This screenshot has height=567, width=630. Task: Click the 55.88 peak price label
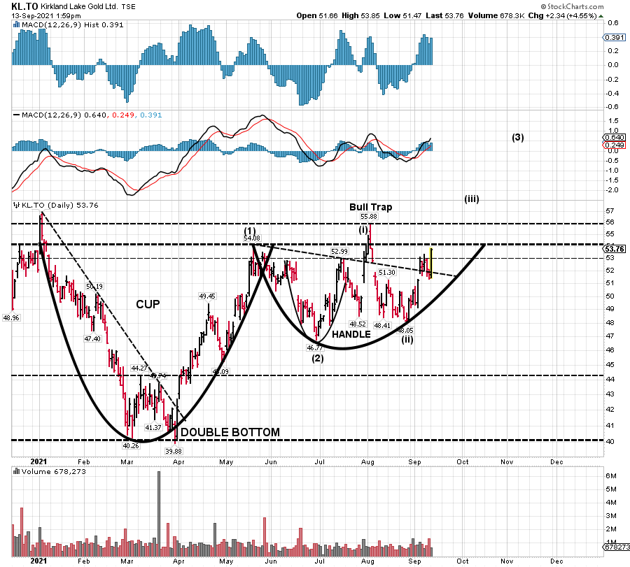(x=369, y=217)
